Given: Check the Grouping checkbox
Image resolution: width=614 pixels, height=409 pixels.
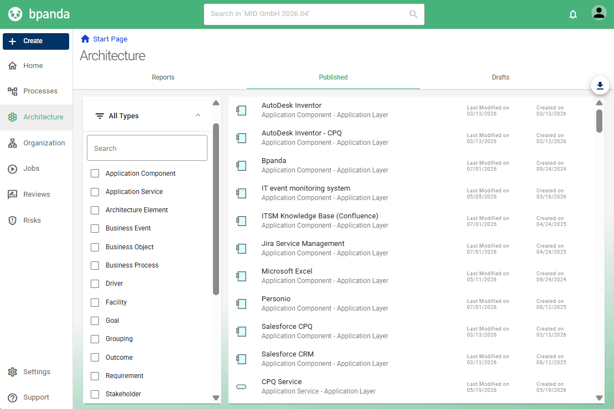Looking at the screenshot, I should click(x=95, y=339).
